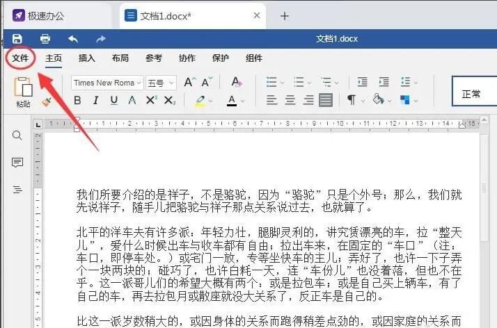The height and width of the screenshot is (328, 497).
Task: Click the Save icon in the title bar
Action: click(17, 39)
